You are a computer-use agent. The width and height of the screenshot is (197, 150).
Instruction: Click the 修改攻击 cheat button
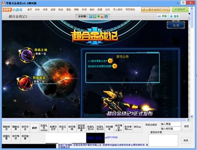tap(25, 128)
